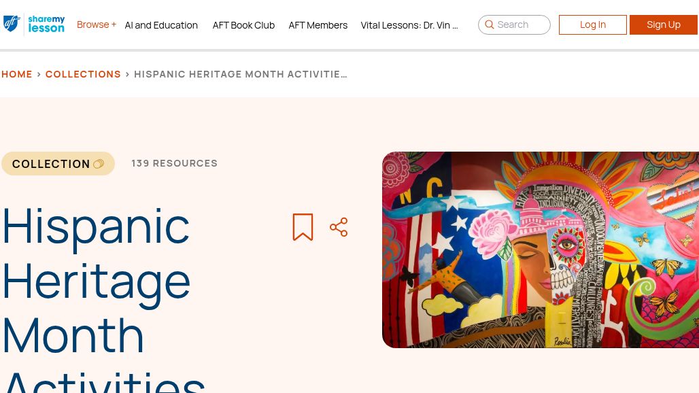Viewport: 699px width, 393px height.
Task: Open the Share My Lesson logo homepage
Action: pyautogui.click(x=46, y=24)
